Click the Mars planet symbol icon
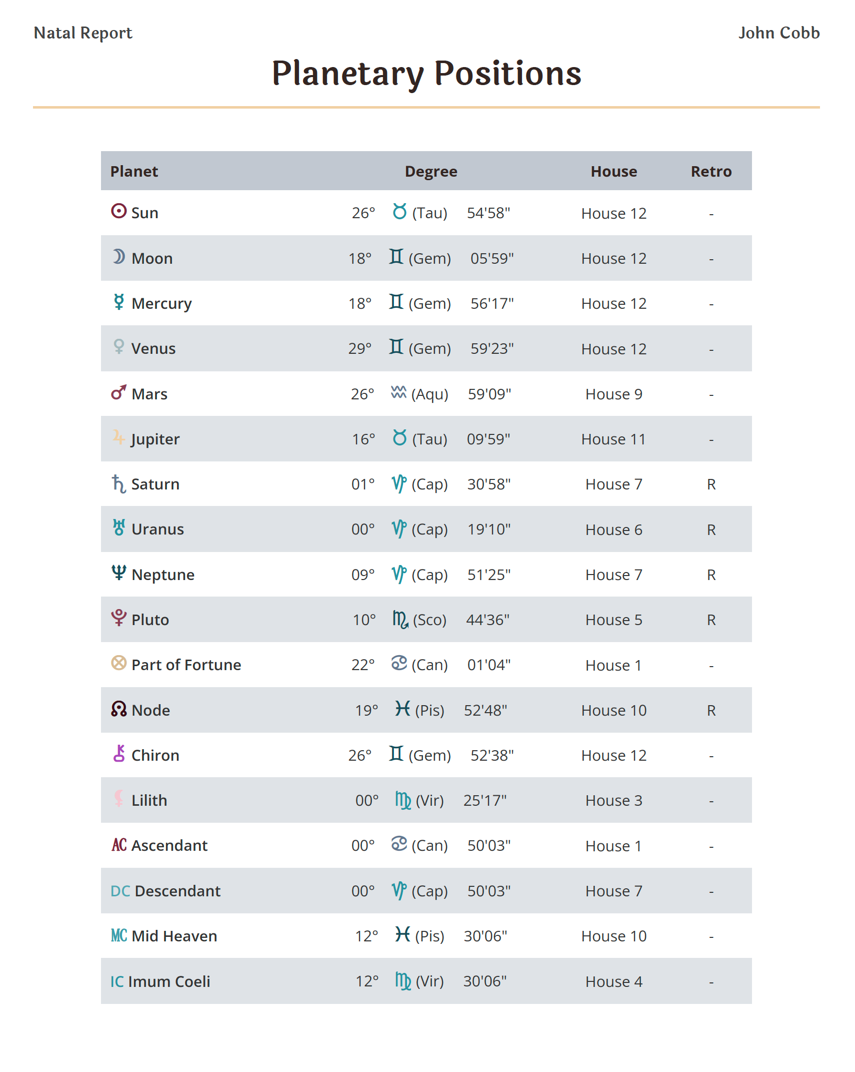Viewport: 855px width, 1072px height. [x=118, y=392]
